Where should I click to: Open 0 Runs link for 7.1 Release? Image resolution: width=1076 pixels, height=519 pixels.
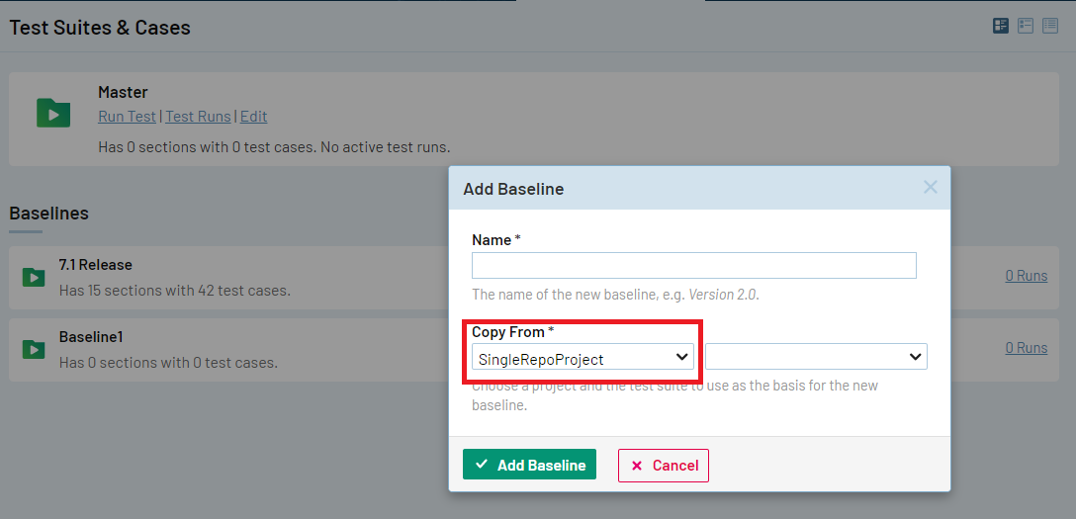click(1026, 276)
